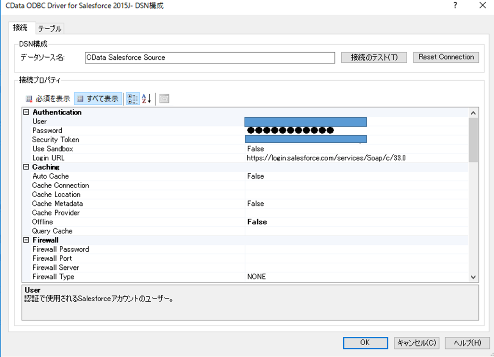Run 接続のテスト to test the connection
Image resolution: width=494 pixels, height=357 pixels.
pyautogui.click(x=373, y=57)
